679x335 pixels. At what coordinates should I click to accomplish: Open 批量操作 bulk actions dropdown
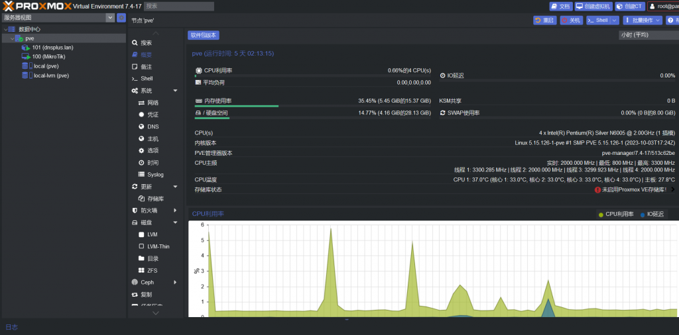pos(643,21)
